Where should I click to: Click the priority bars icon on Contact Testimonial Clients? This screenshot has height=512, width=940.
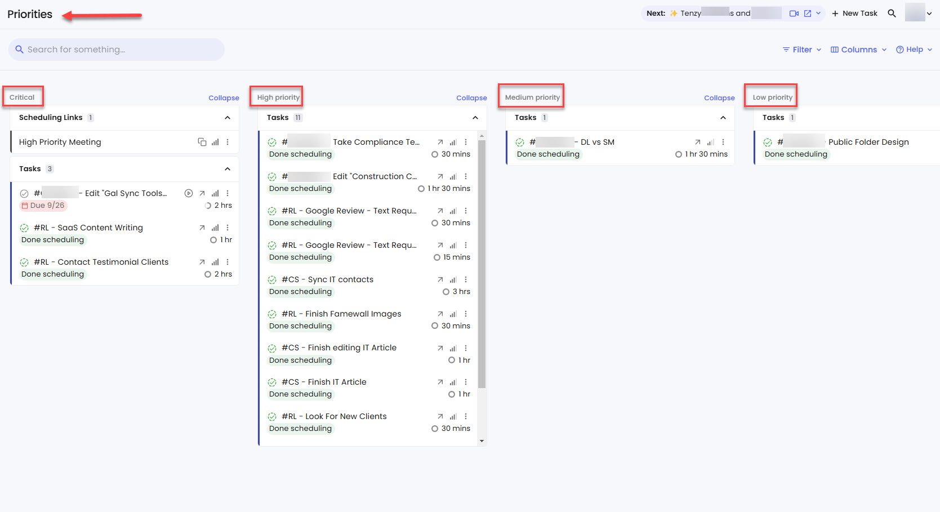click(x=215, y=262)
